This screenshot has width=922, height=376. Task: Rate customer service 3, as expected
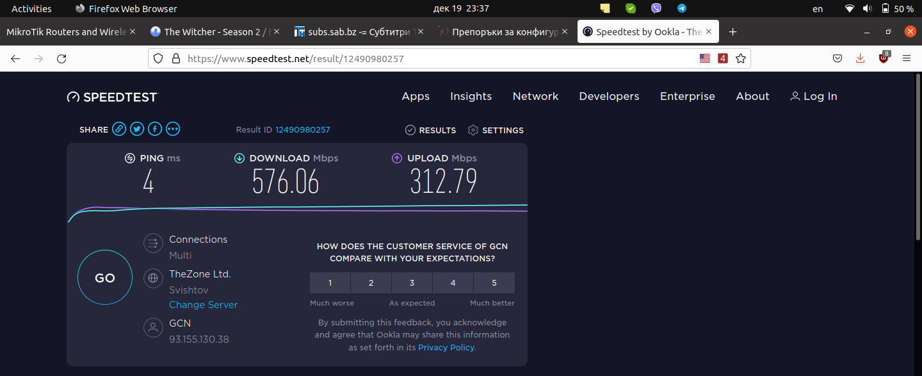(x=412, y=282)
